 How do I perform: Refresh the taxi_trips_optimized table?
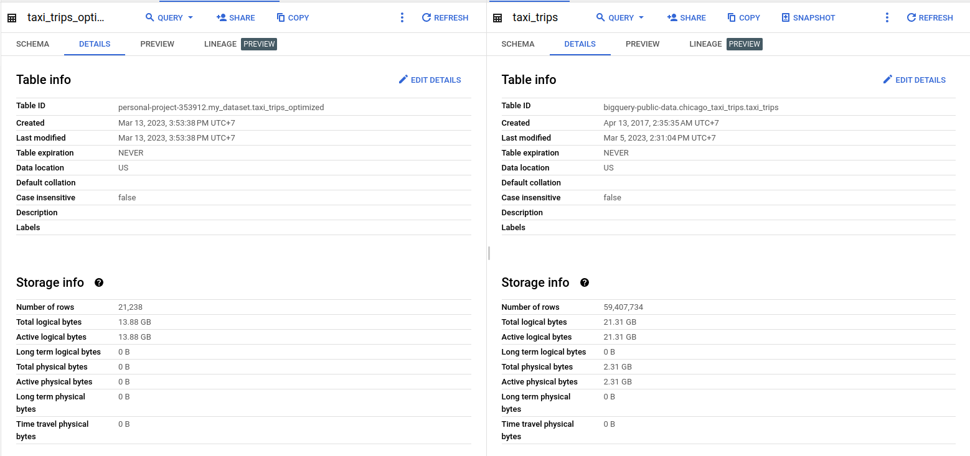pos(445,18)
